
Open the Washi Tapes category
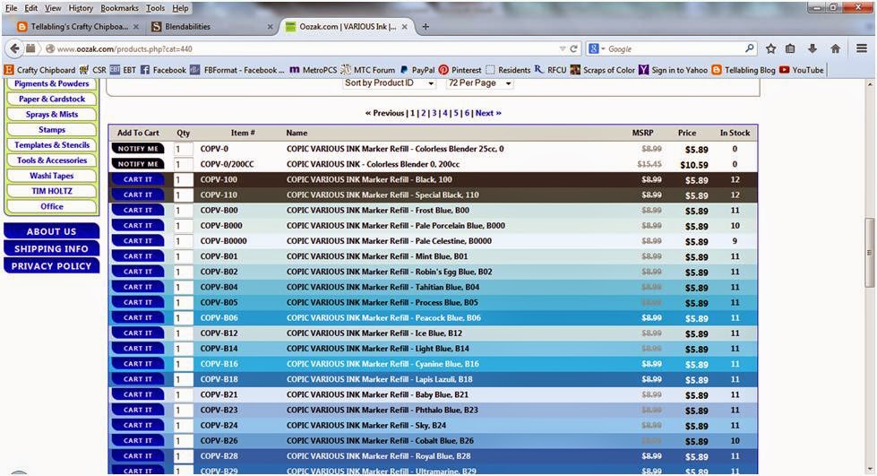tap(51, 176)
